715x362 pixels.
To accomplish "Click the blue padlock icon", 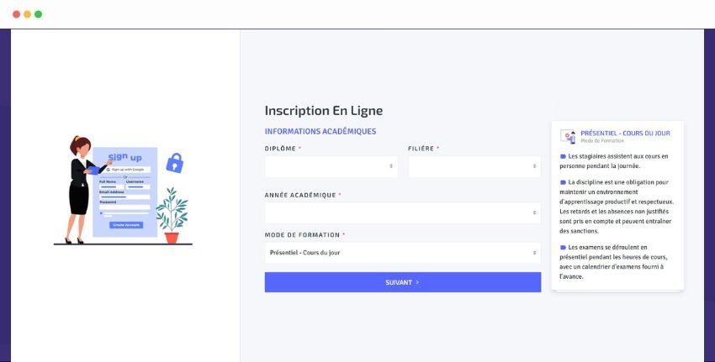I will (x=175, y=163).
